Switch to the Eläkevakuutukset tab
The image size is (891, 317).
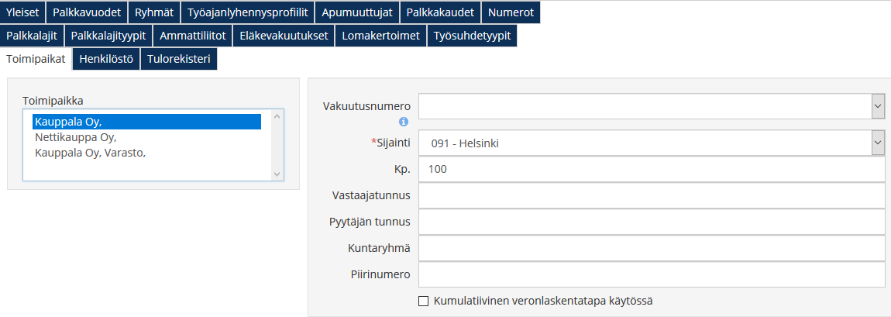point(284,36)
